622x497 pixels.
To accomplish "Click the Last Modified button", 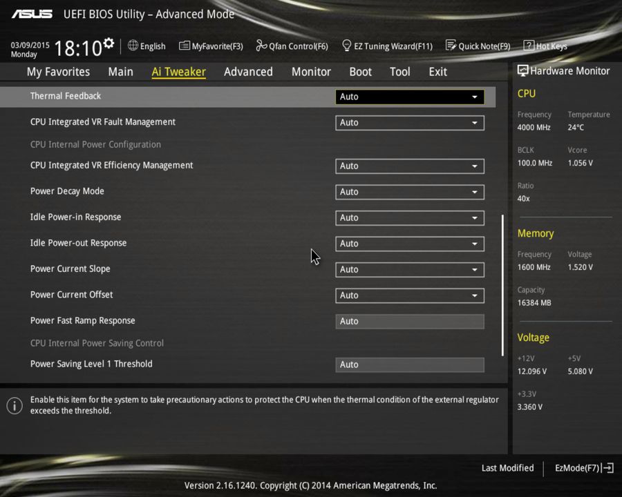I will (507, 468).
